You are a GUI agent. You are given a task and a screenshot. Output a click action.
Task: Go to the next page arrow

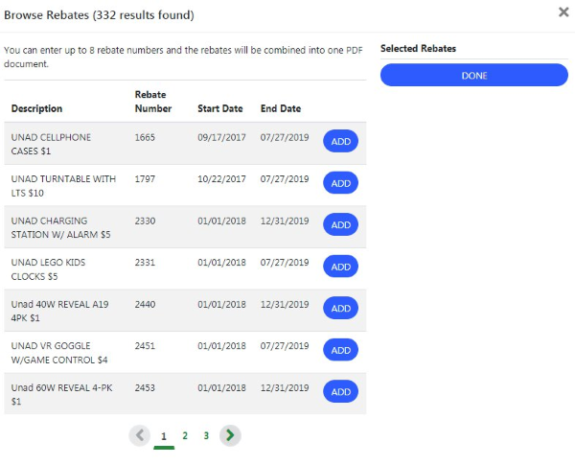coord(229,435)
